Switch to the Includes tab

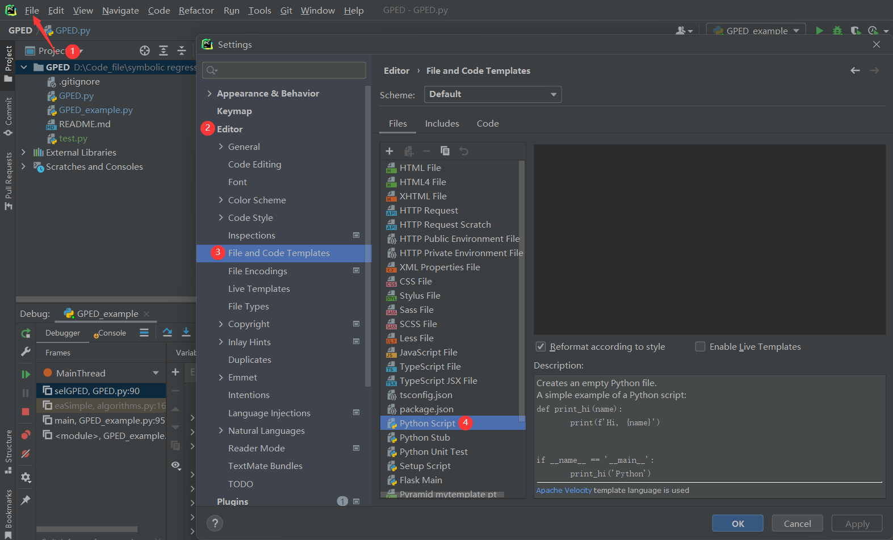click(442, 123)
